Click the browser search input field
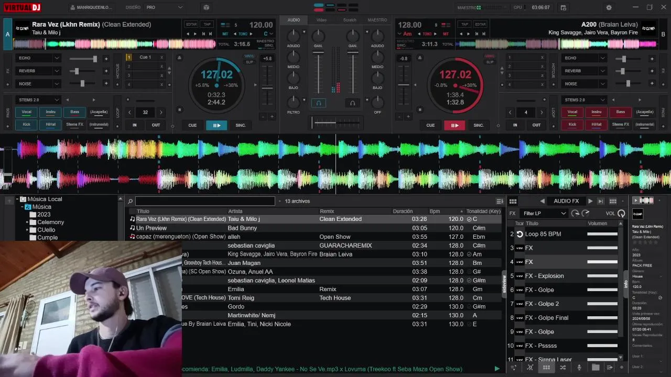The image size is (671, 377). pos(205,201)
